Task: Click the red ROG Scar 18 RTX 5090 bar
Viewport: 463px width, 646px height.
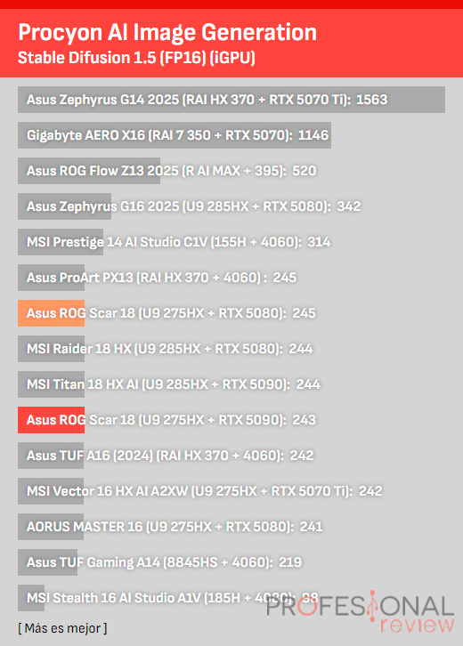Action: tap(51, 420)
